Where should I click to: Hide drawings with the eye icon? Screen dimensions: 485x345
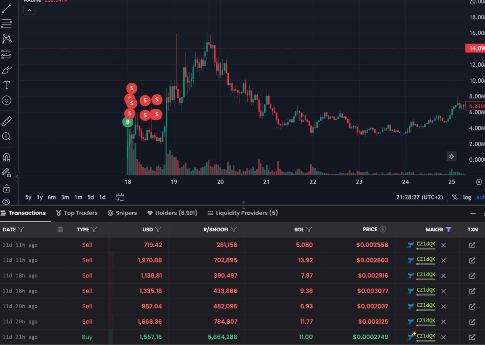coord(7,202)
